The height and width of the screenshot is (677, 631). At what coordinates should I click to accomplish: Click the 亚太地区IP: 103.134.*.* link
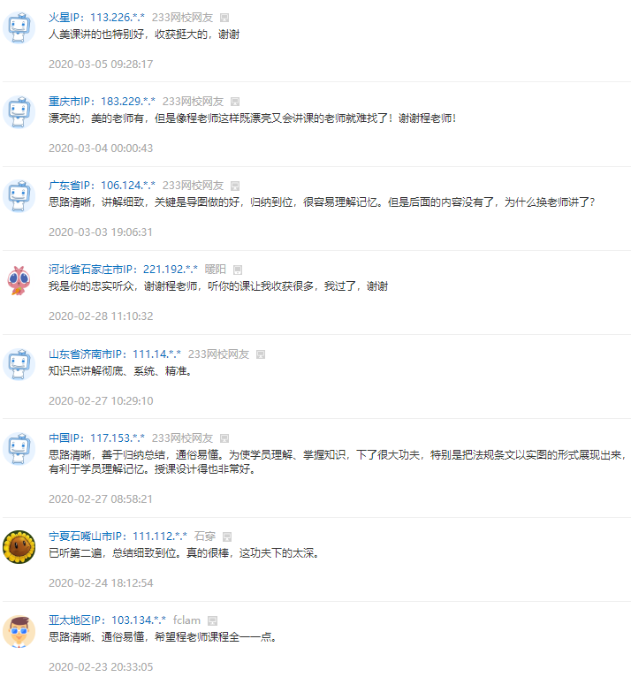pyautogui.click(x=107, y=620)
